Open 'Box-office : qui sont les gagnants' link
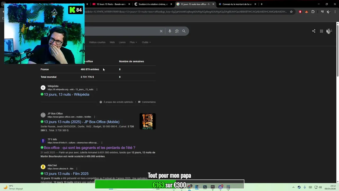 pyautogui.click(x=90, y=148)
